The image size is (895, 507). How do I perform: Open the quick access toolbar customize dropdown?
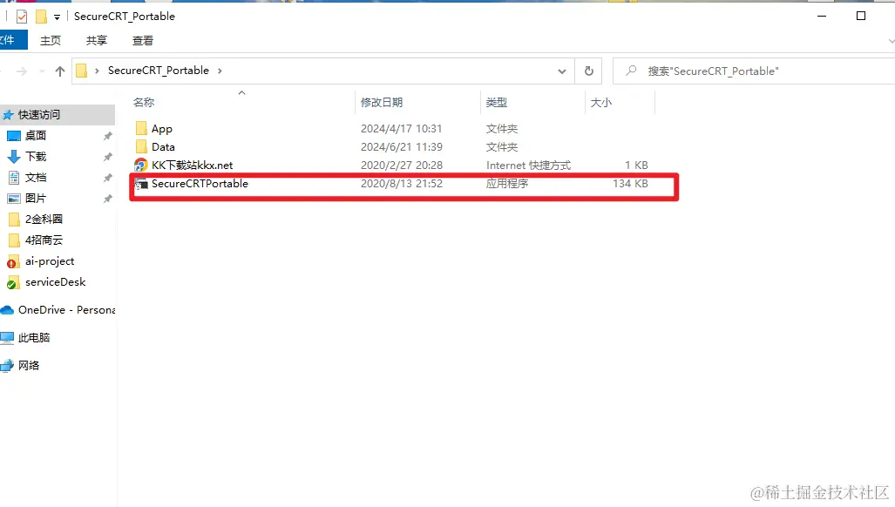pyautogui.click(x=57, y=17)
